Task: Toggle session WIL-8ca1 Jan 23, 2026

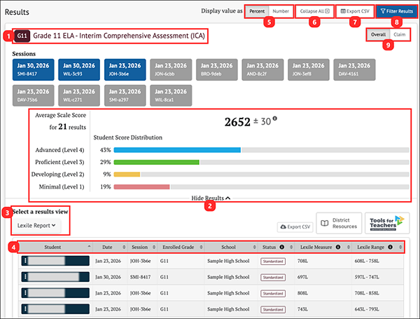Action: (171, 95)
